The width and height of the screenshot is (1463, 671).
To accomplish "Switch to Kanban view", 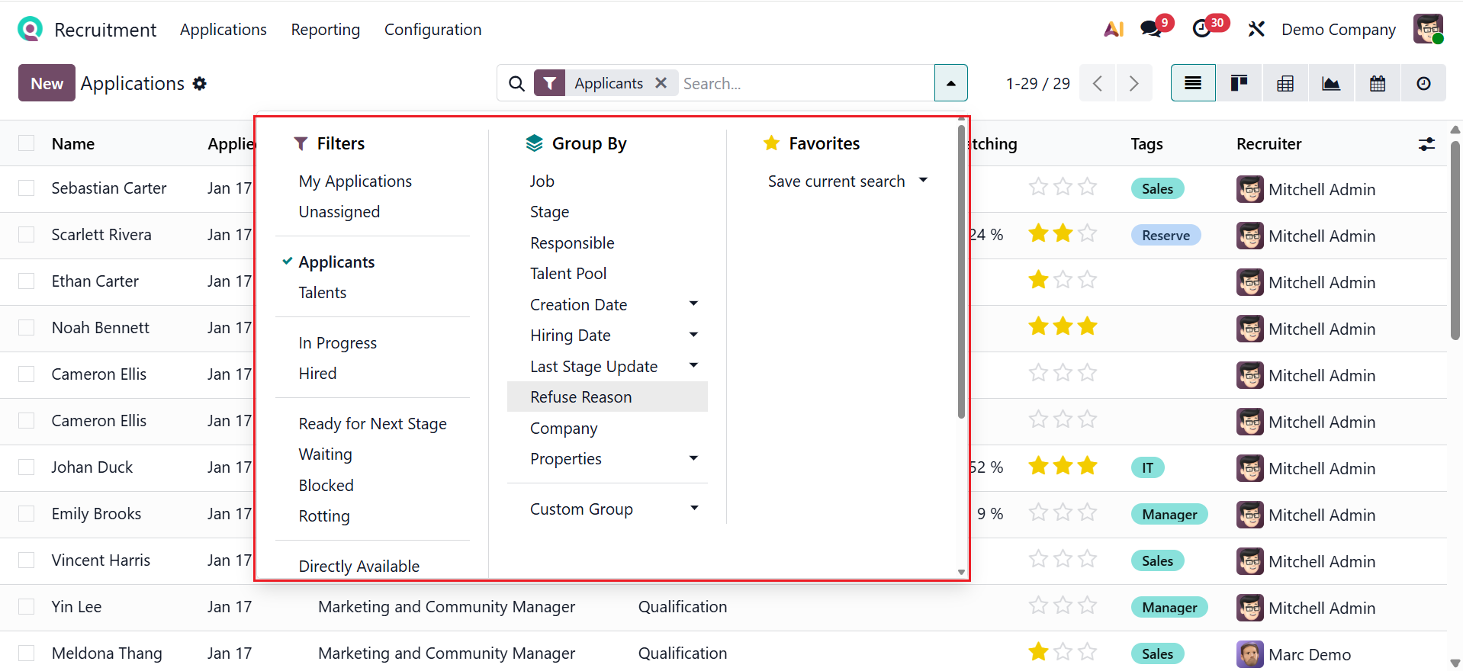I will (x=1239, y=83).
